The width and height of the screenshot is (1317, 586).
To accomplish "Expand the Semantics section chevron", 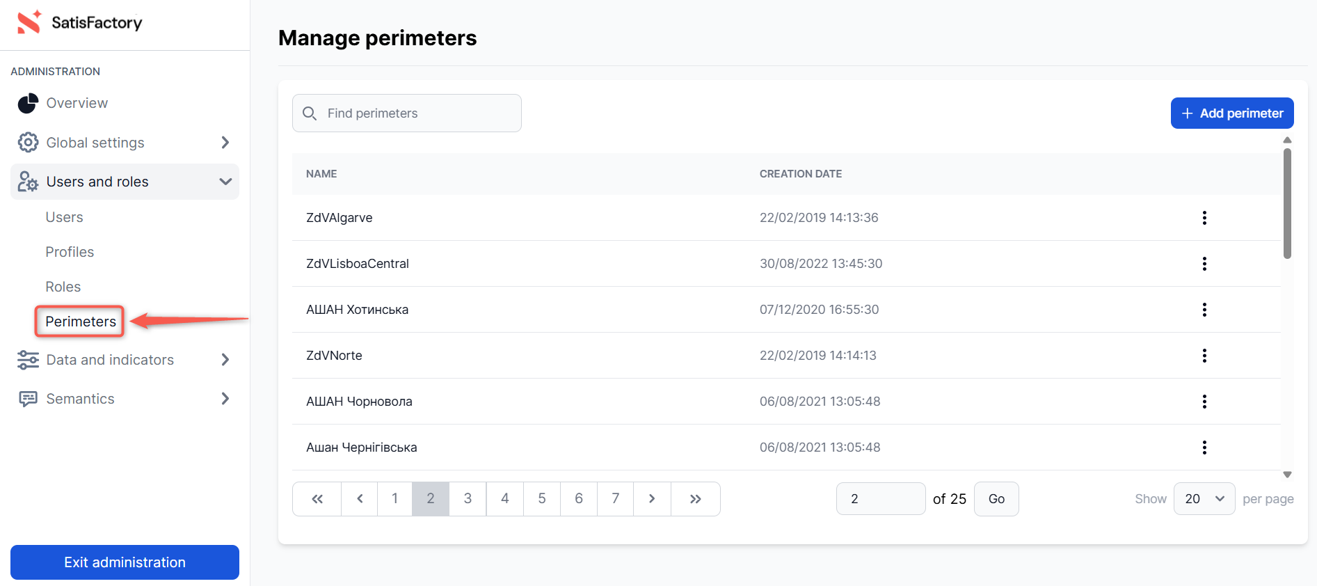I will pos(225,399).
